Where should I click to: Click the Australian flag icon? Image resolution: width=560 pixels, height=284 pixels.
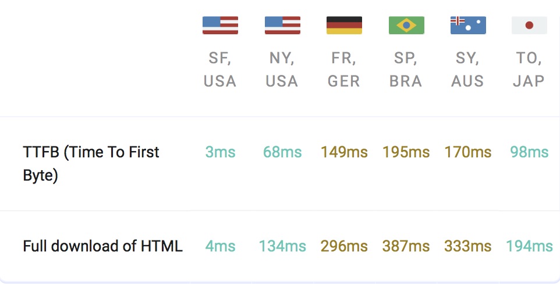[x=468, y=26]
